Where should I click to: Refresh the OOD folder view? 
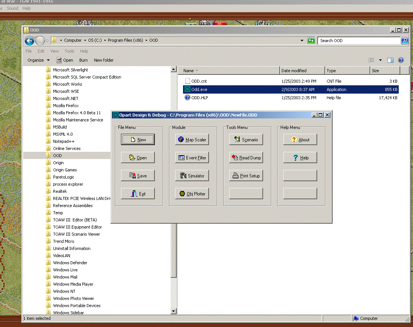[x=311, y=41]
